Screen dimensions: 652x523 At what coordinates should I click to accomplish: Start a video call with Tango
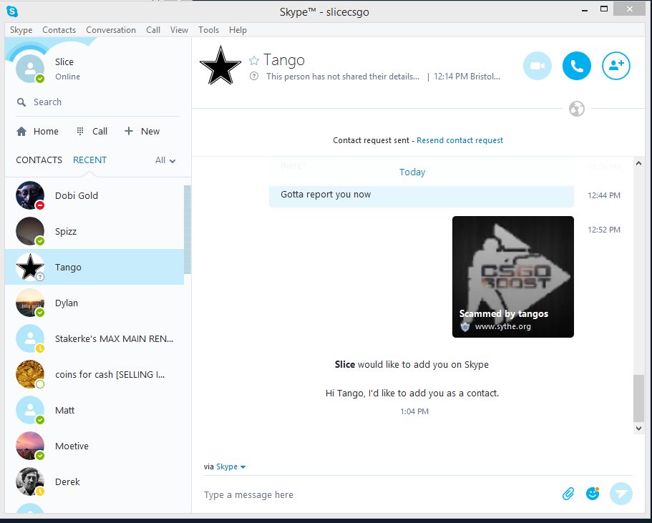coord(537,66)
